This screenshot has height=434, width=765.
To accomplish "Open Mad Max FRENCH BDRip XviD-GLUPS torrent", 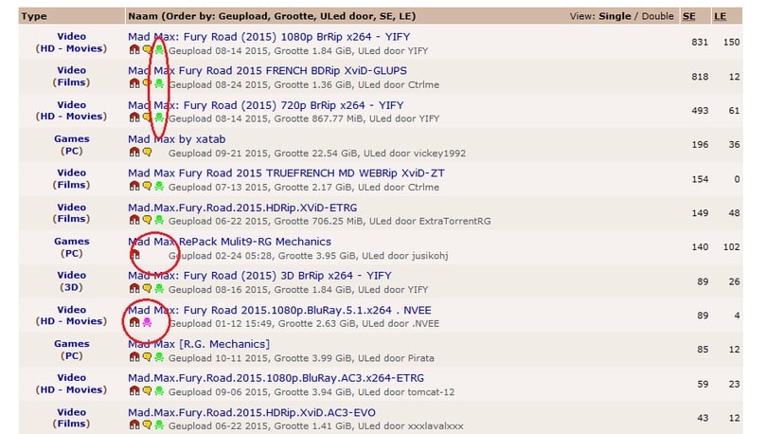I will (x=267, y=70).
